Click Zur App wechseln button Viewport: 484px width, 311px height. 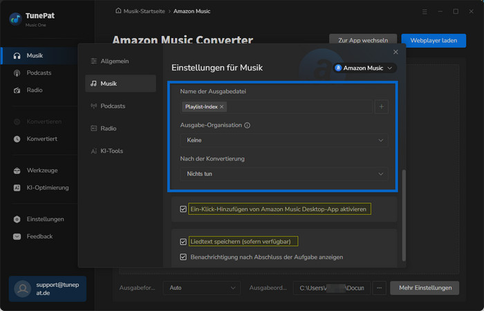[x=363, y=41]
